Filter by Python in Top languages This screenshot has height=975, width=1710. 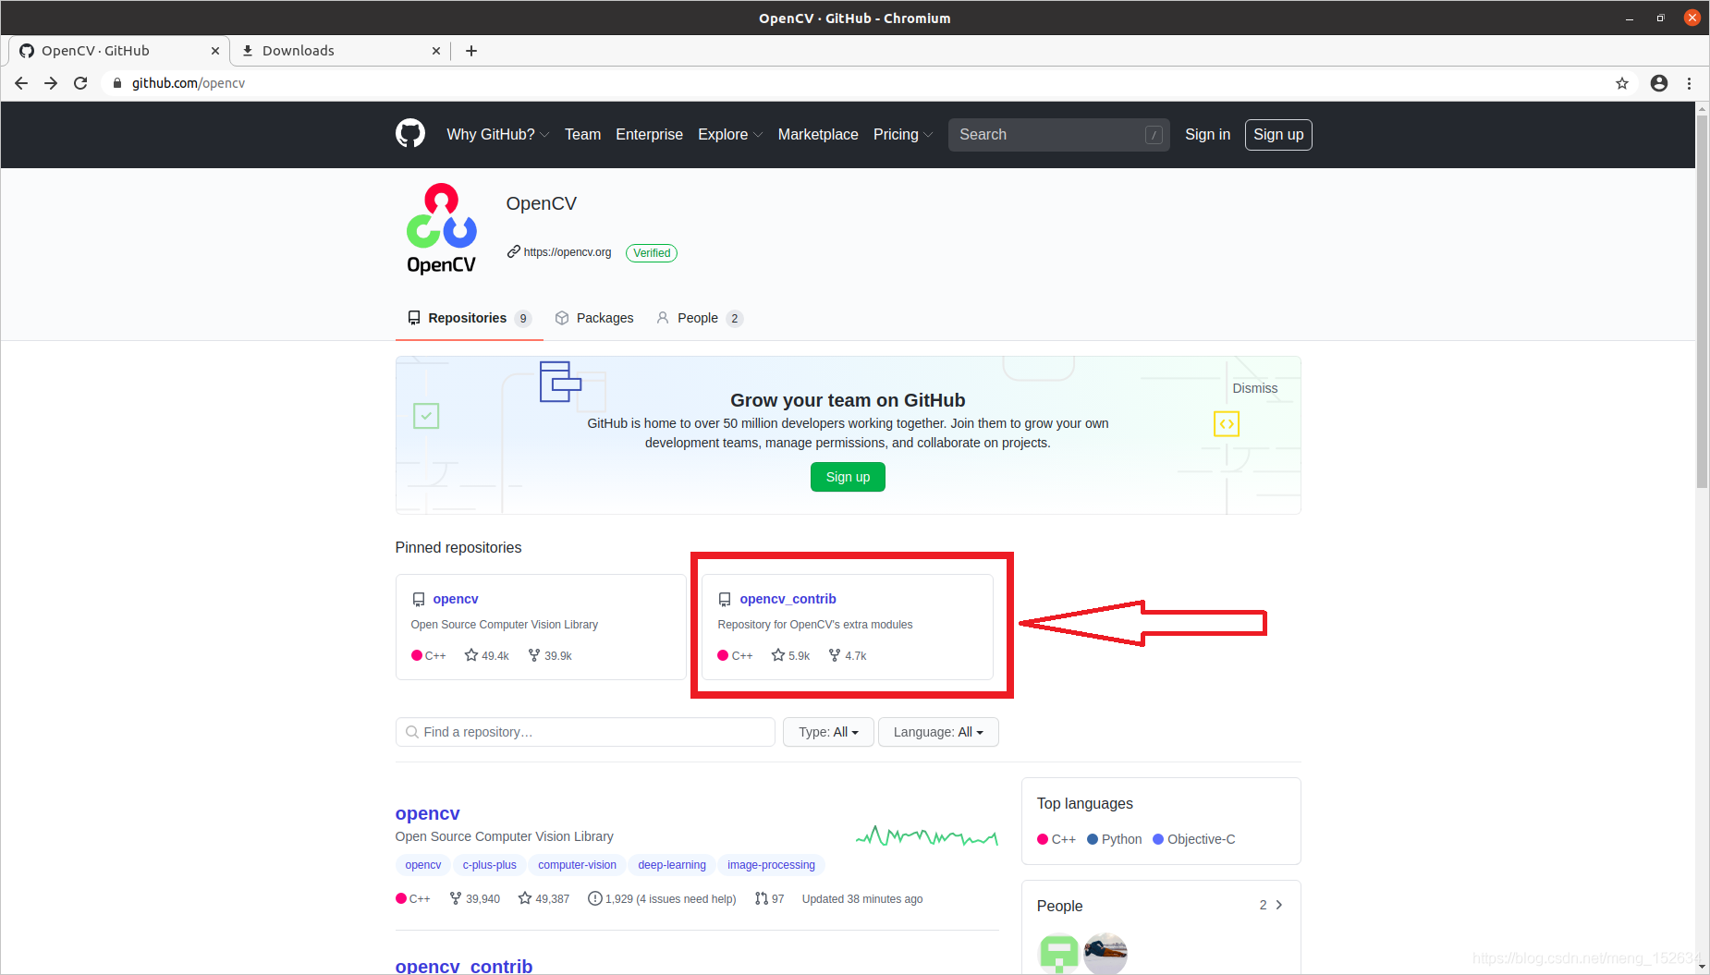(x=1115, y=839)
